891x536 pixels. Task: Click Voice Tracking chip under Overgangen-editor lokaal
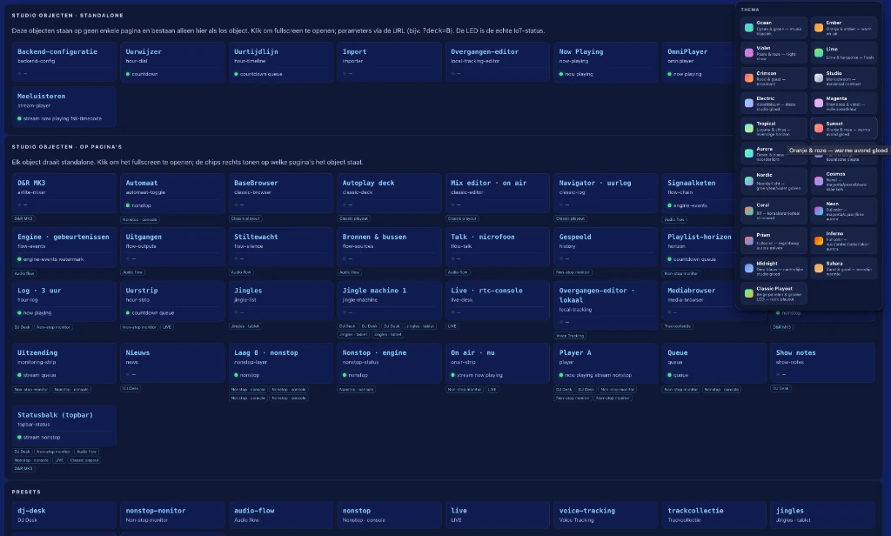pyautogui.click(x=570, y=336)
